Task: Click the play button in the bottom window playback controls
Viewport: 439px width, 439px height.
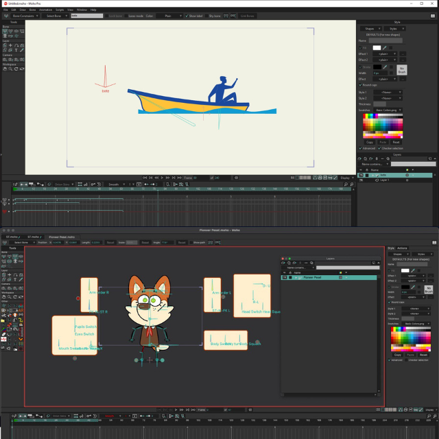Action: [176, 410]
